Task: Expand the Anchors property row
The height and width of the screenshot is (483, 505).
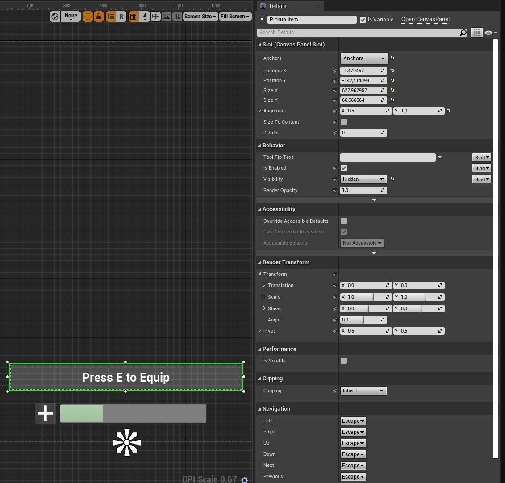Action: (259, 58)
